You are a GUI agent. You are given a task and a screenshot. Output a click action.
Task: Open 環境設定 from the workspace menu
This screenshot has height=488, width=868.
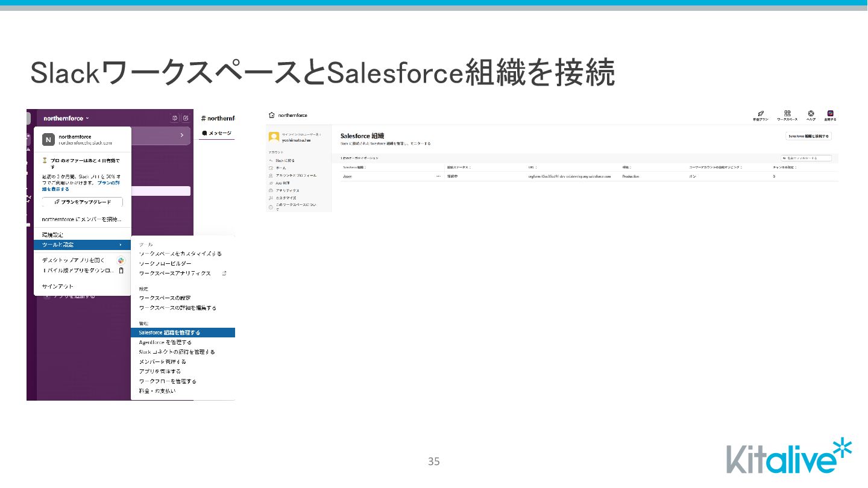[53, 234]
